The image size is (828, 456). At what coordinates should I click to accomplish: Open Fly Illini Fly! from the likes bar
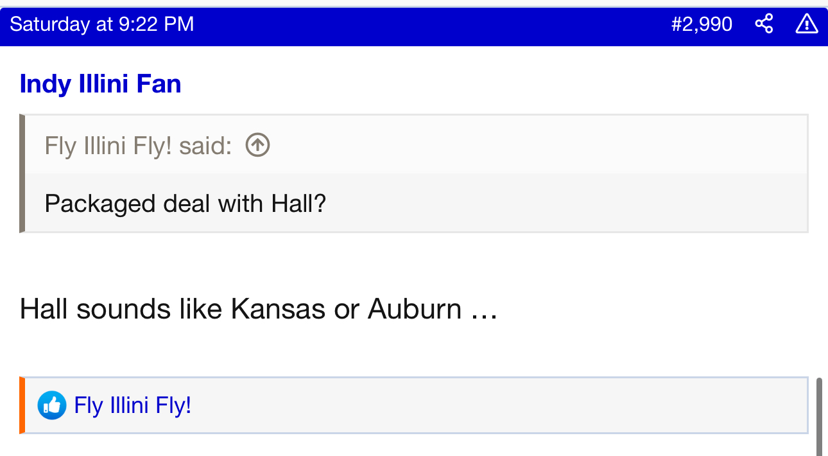[x=133, y=405]
